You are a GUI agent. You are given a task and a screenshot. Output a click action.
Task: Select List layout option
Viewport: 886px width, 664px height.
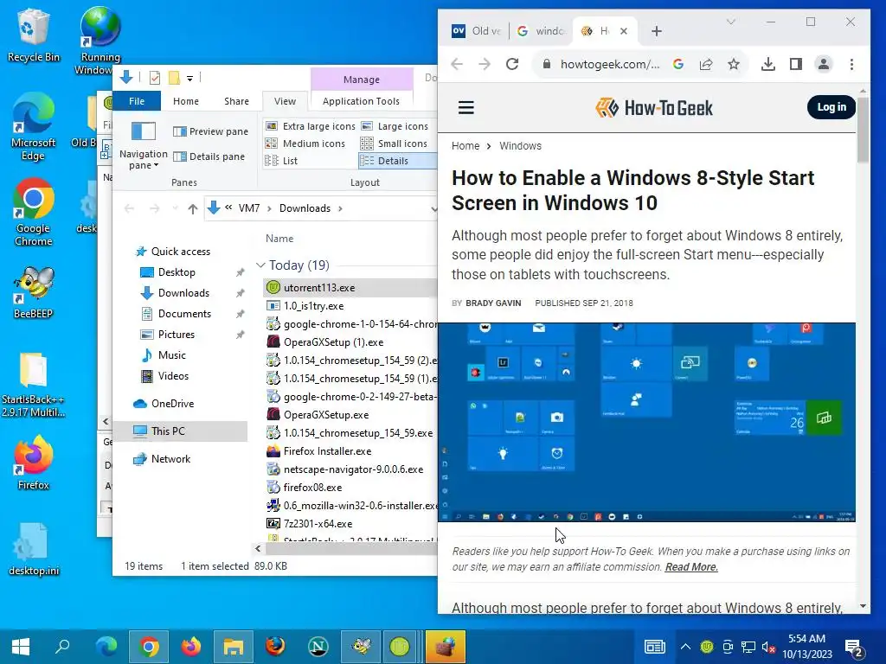pyautogui.click(x=281, y=161)
